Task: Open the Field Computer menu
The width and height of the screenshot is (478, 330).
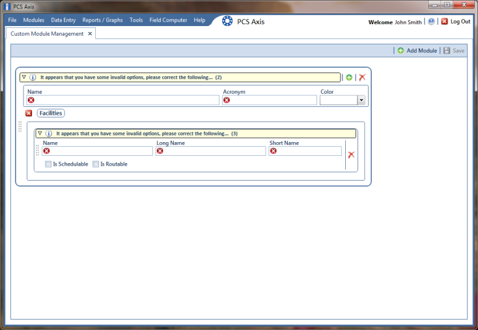Action: 168,20
